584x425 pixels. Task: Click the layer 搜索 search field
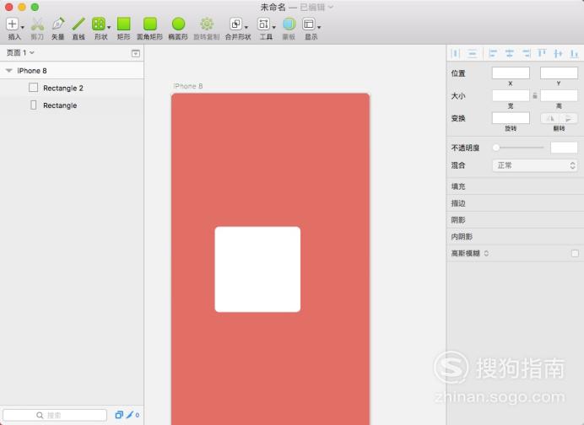(x=55, y=415)
